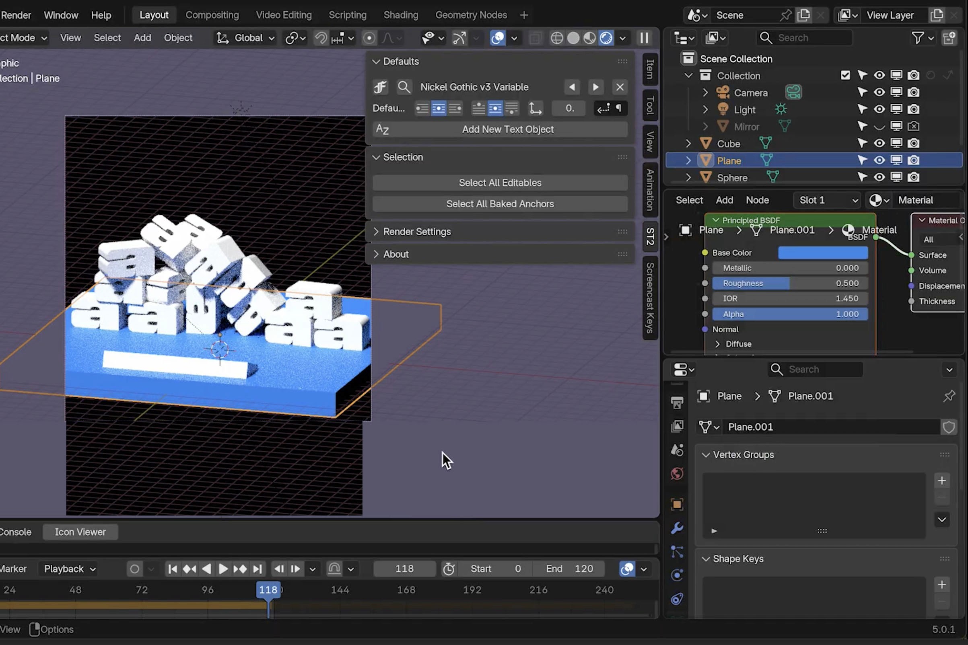Adjust Alpha slider in Principled BSDF
968x645 pixels.
(x=790, y=314)
